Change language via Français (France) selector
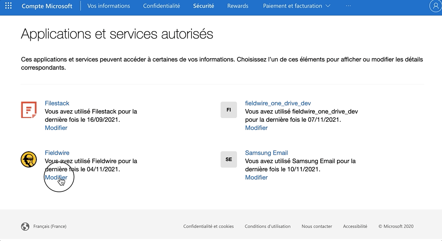Image resolution: width=442 pixels, height=241 pixels. point(50,226)
